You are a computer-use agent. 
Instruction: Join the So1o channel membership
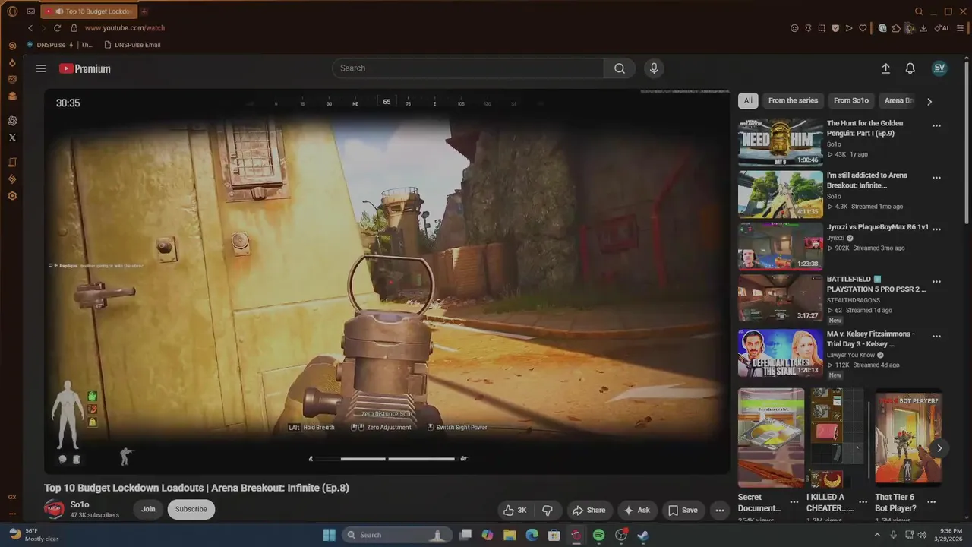click(148, 509)
